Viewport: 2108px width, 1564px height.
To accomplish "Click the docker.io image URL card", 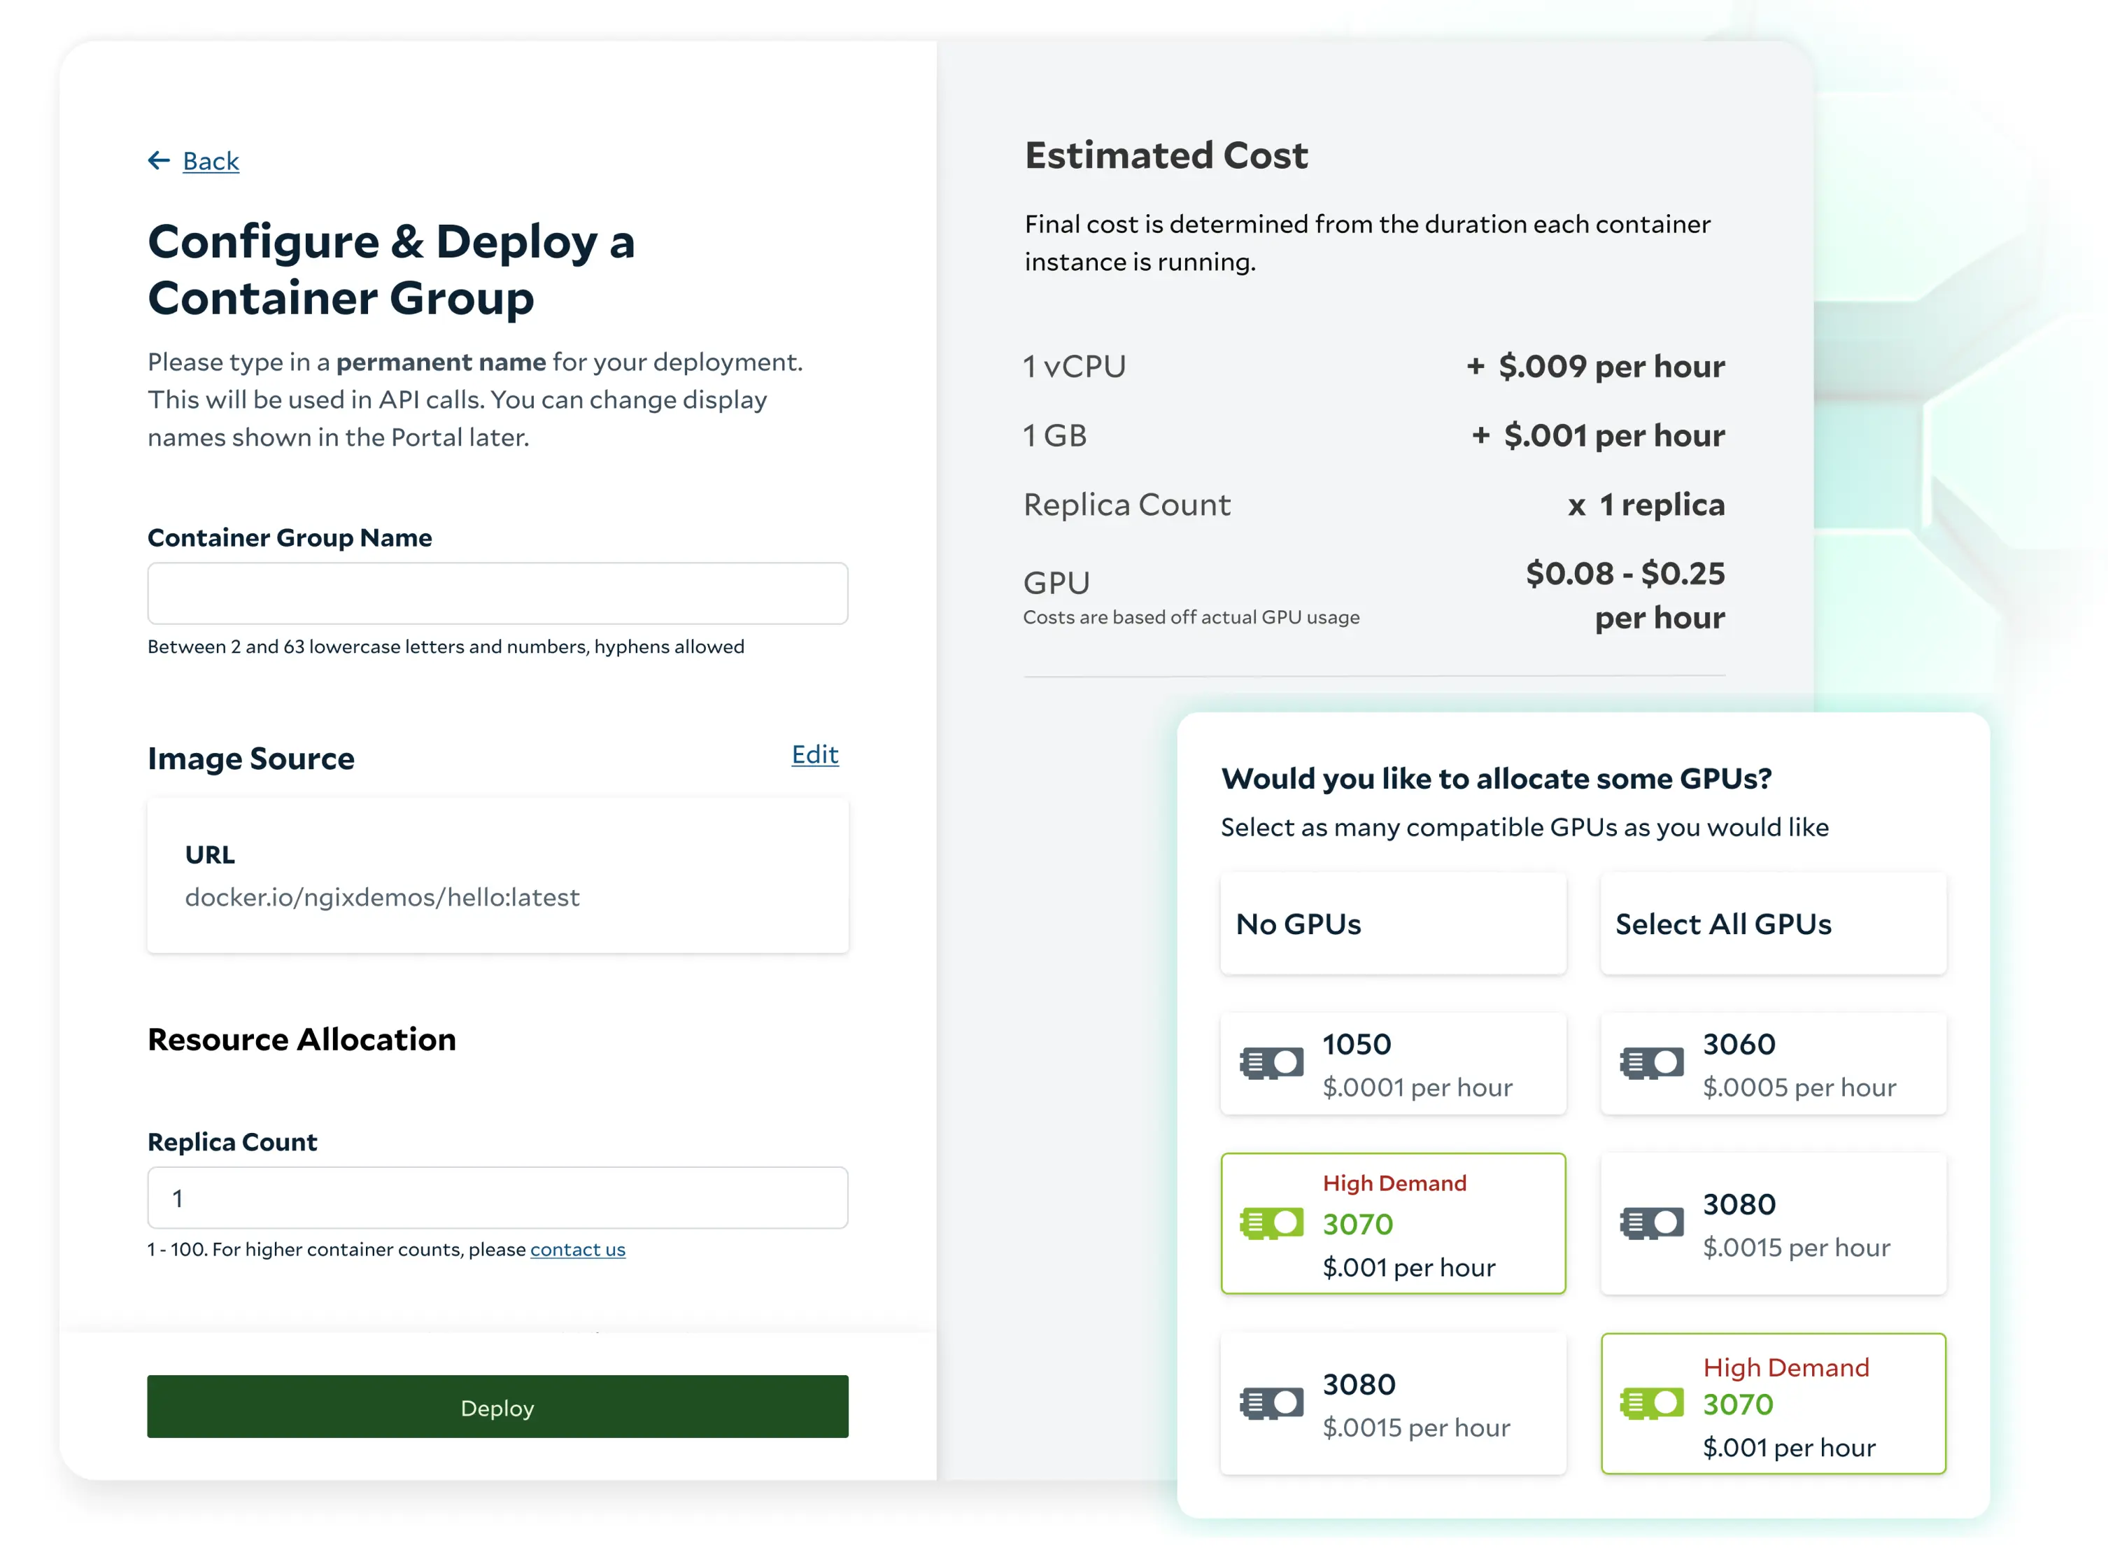I will pos(497,875).
